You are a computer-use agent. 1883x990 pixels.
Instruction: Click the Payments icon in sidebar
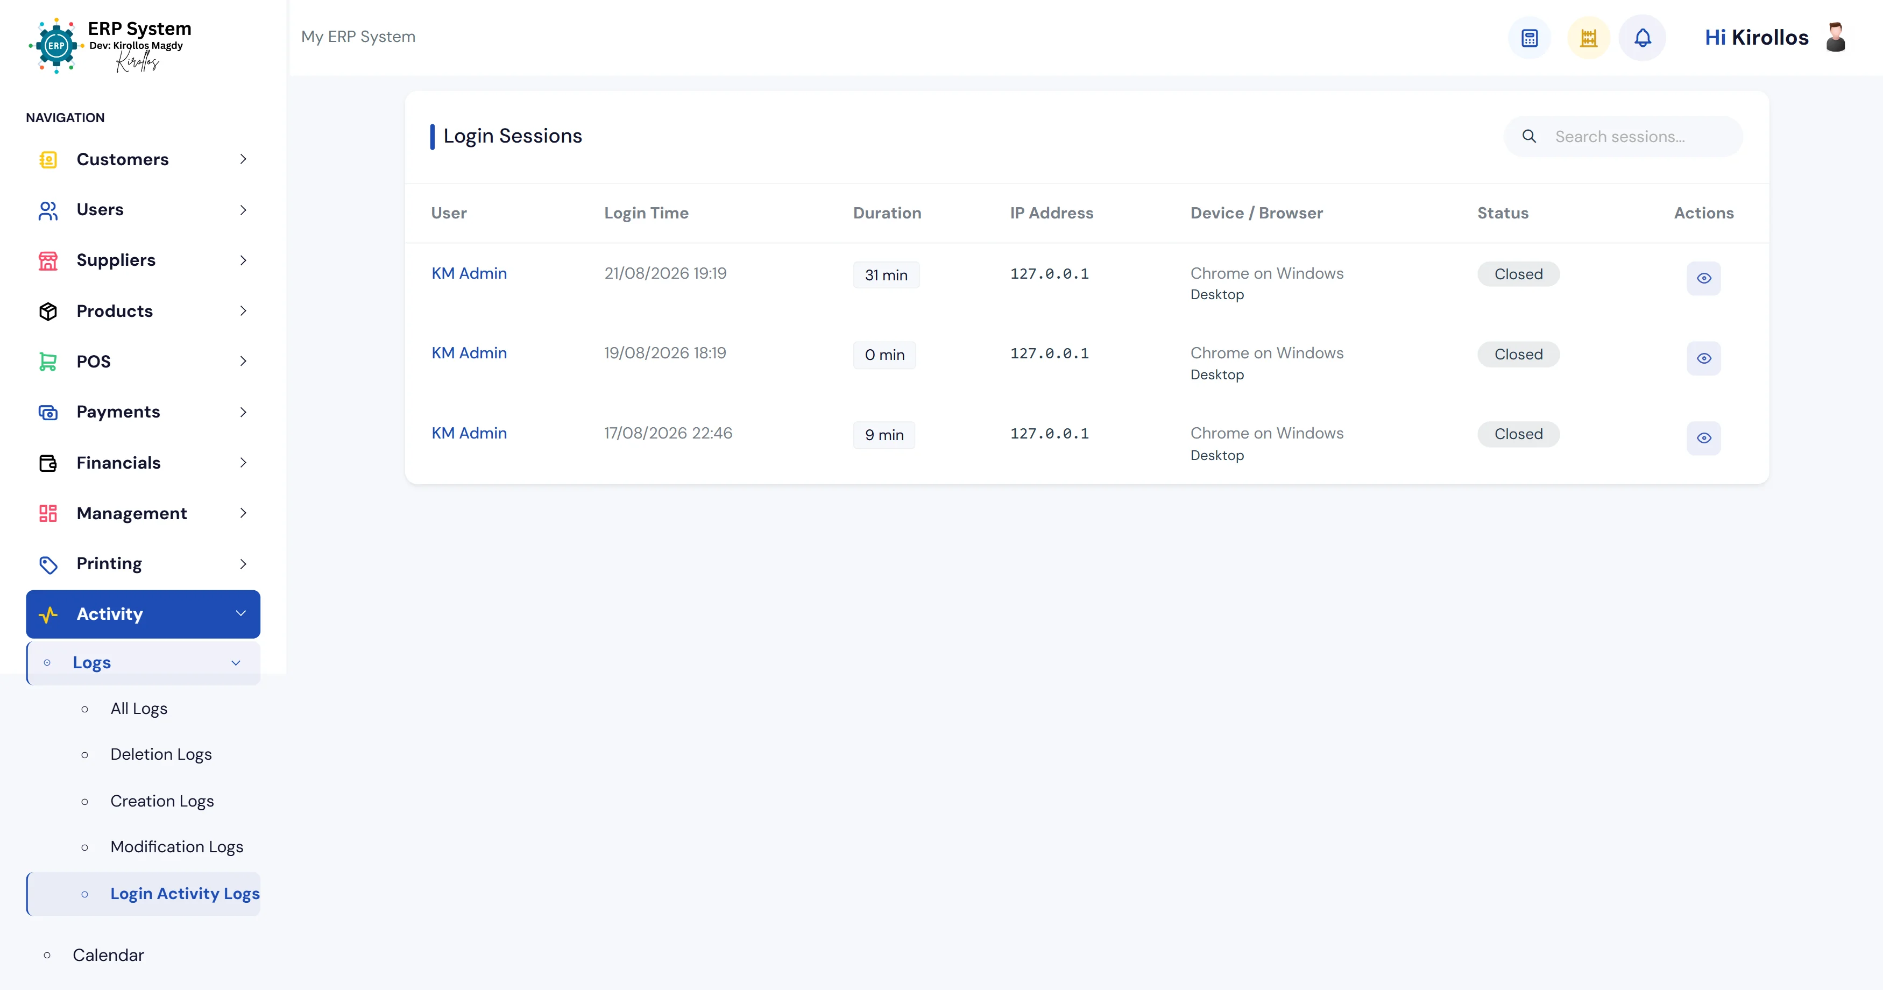tap(48, 412)
